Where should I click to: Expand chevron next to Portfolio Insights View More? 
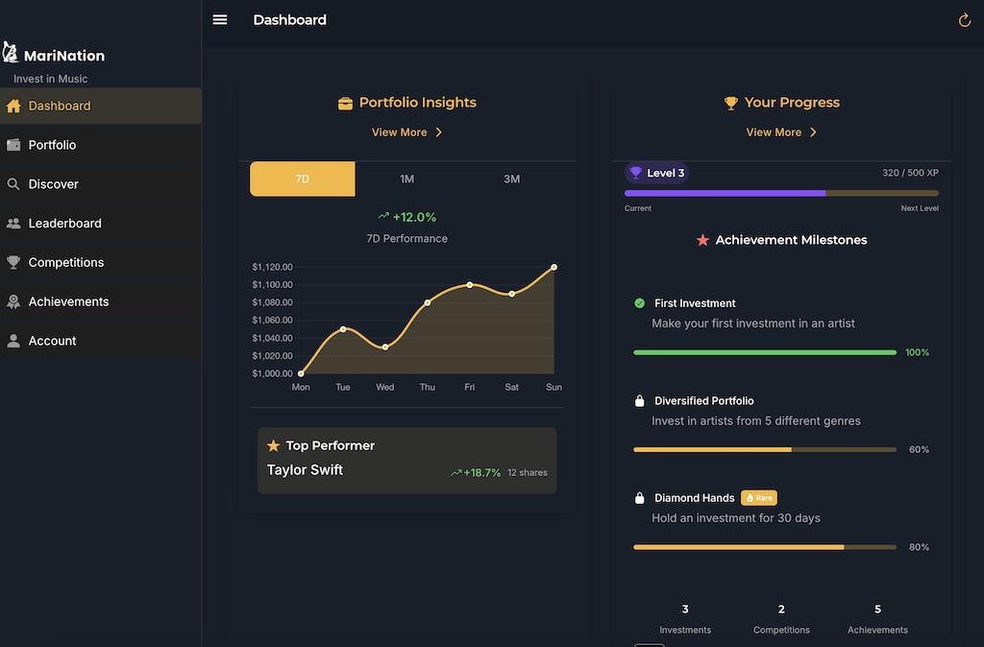point(438,132)
